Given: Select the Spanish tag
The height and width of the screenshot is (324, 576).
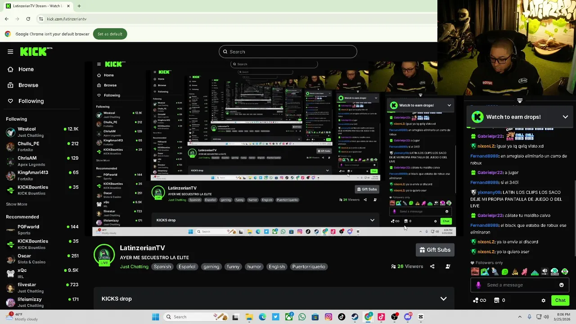Looking at the screenshot, I should tap(162, 266).
